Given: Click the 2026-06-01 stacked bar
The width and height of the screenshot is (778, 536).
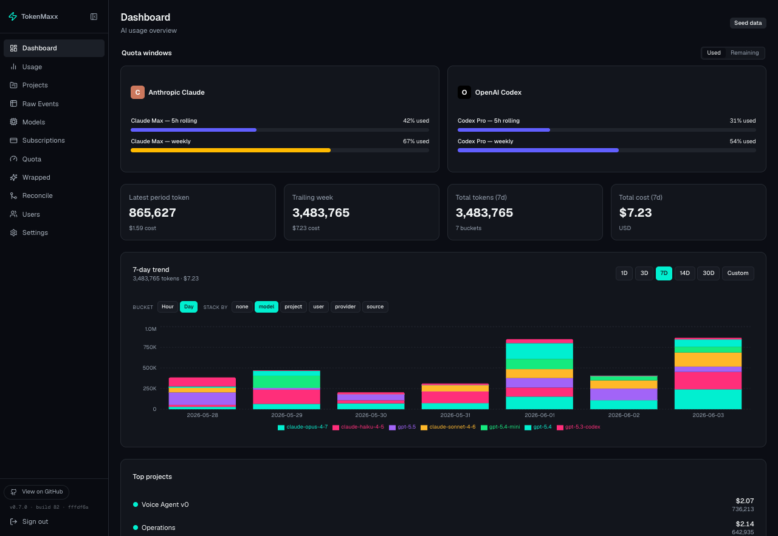Looking at the screenshot, I should click(x=539, y=374).
